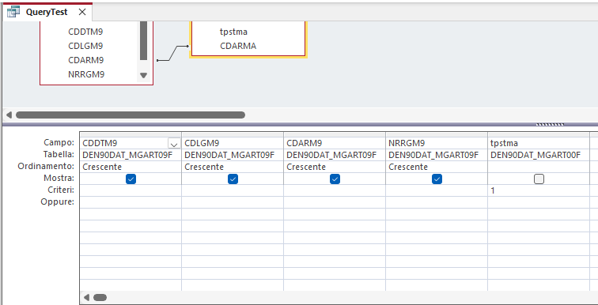Click Crescente ordering under CDLGM9
The width and height of the screenshot is (598, 305).
coord(204,167)
